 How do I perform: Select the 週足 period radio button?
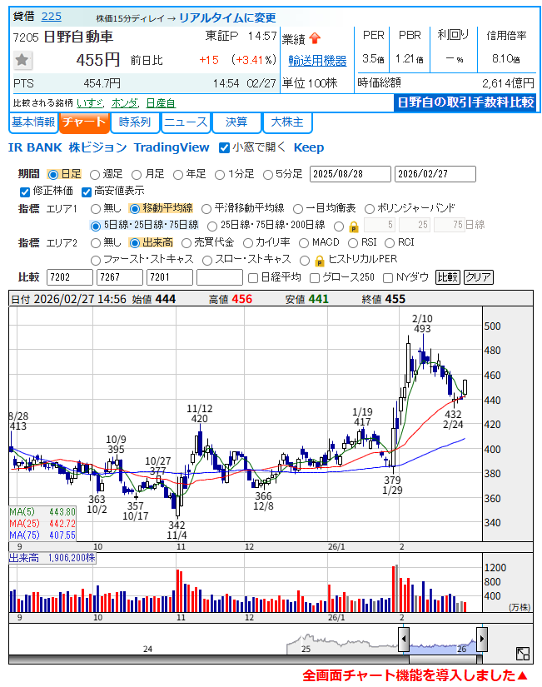coord(96,174)
